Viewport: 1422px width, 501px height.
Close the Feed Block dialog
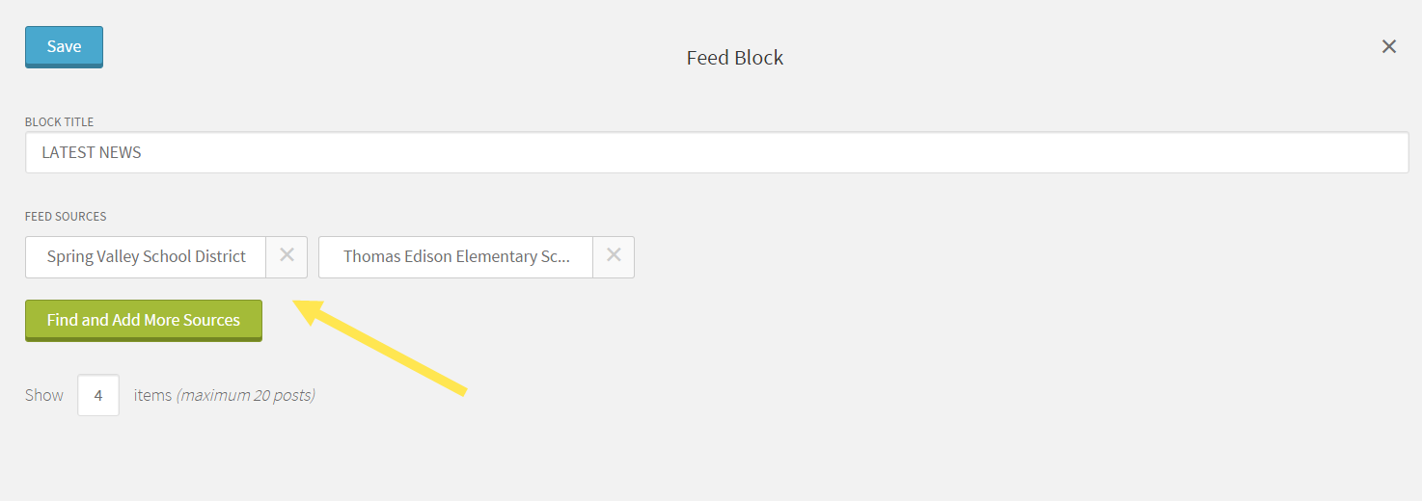pyautogui.click(x=1389, y=46)
